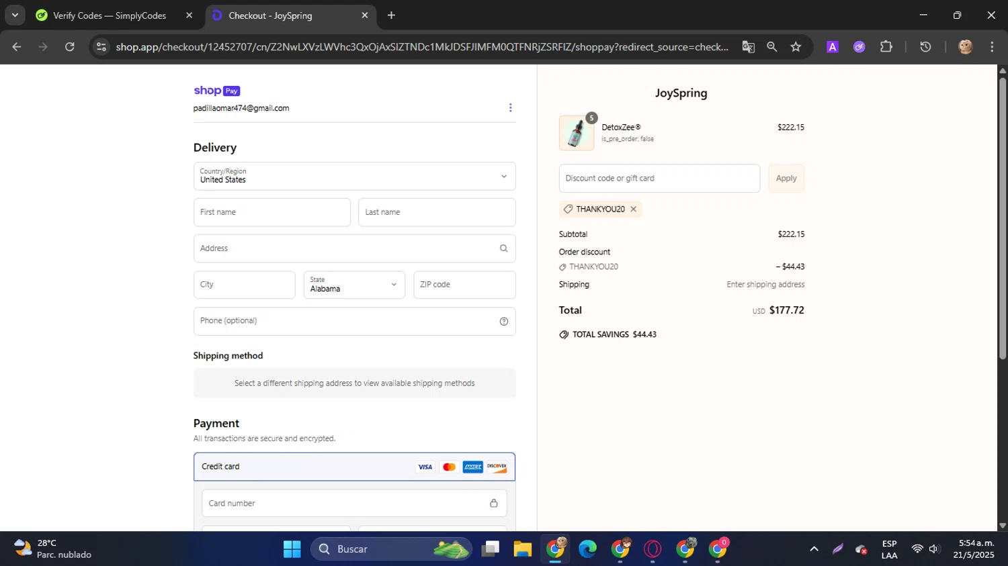Viewport: 1008px width, 566px height.
Task: Open Task View on the taskbar
Action: (x=491, y=549)
